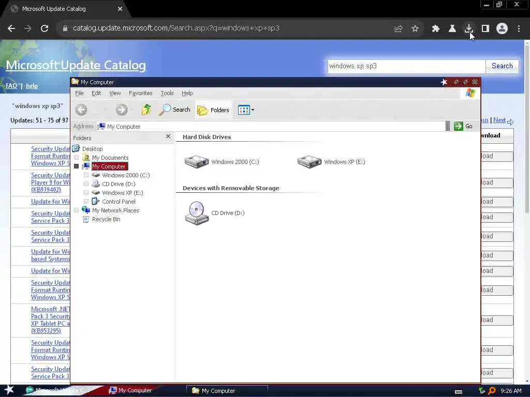Bookmark this page with the star icon
Screen dimensions: 530x397
pyautogui.click(x=415, y=29)
